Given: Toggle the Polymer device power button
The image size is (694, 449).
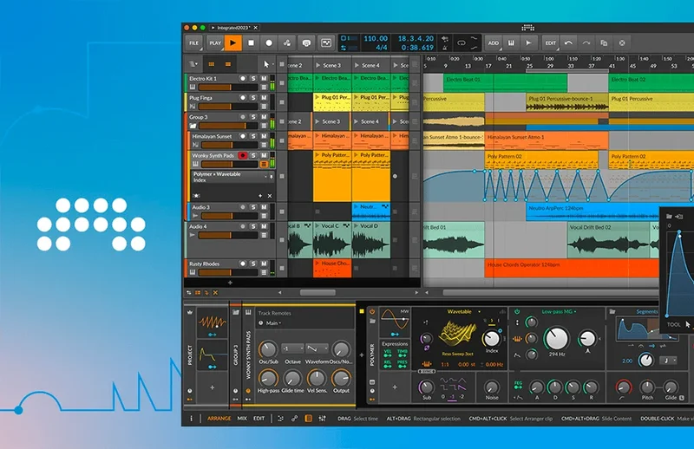Looking at the screenshot, I should [372, 311].
